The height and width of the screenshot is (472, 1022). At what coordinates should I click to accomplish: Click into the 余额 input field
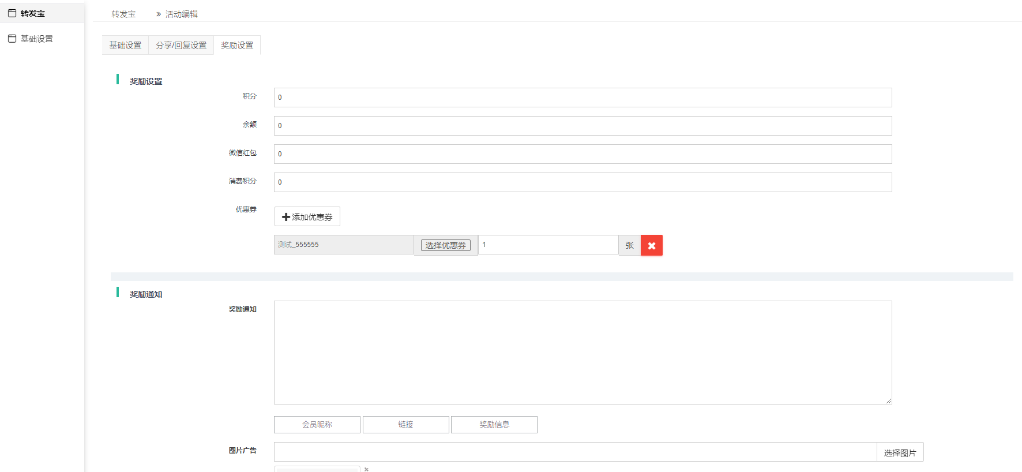click(x=583, y=126)
